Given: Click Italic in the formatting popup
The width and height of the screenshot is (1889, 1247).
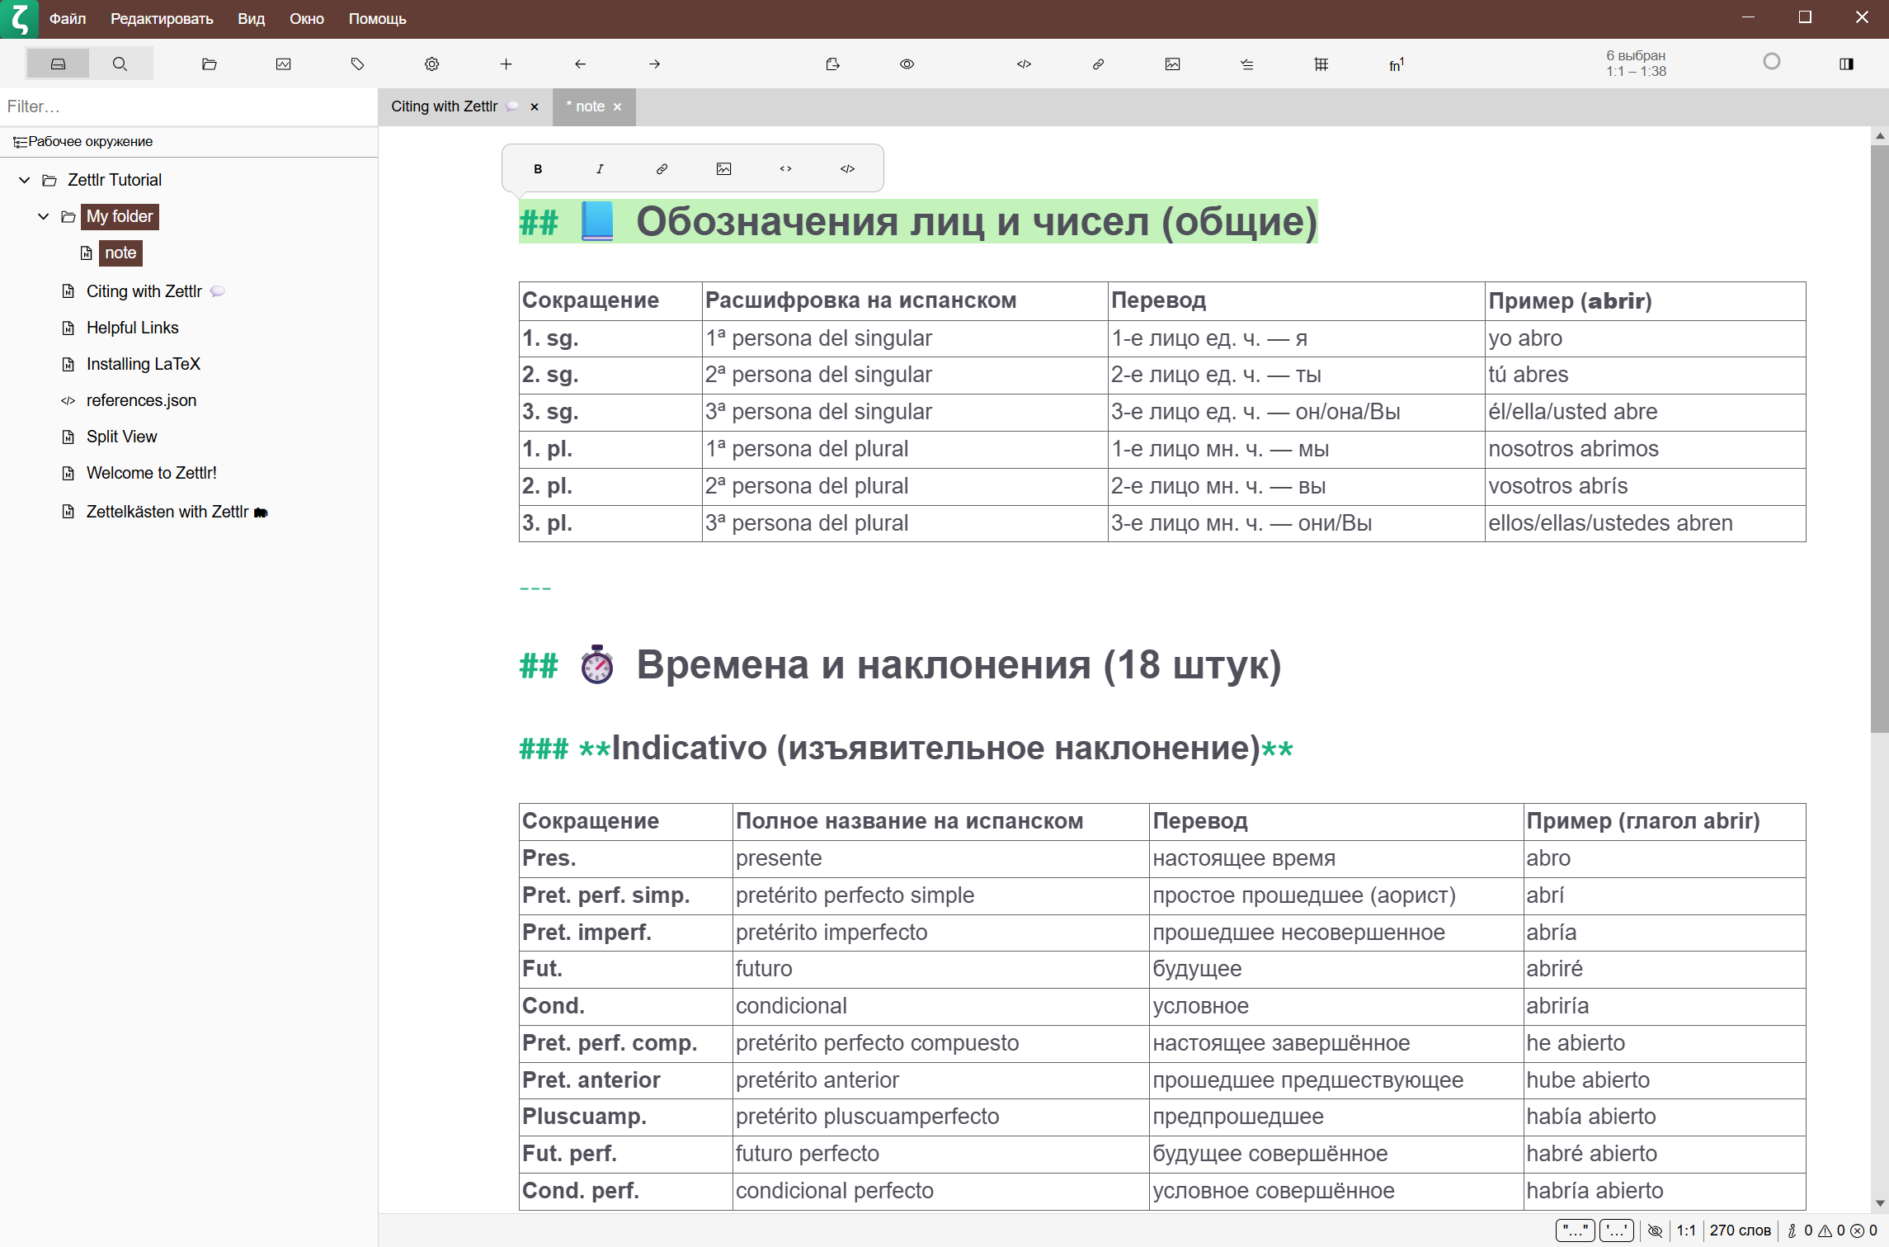Looking at the screenshot, I should [x=600, y=168].
